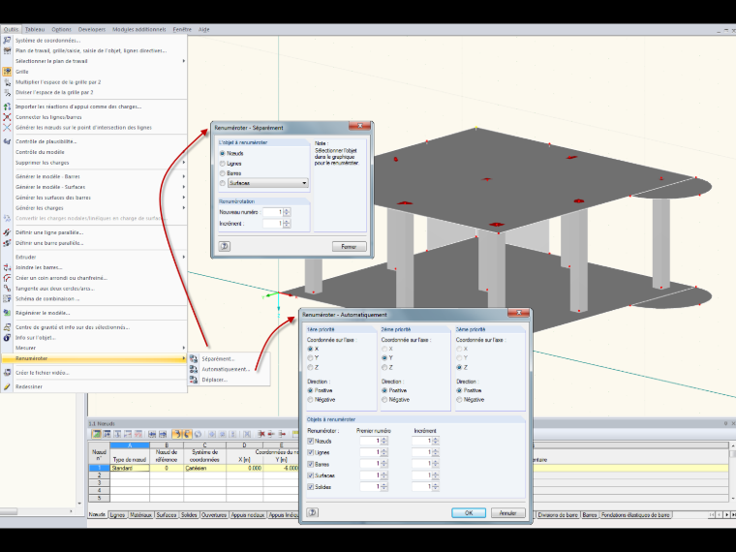Screen dimensions: 736x552
Task: Open the Aide menu
Action: [x=203, y=29]
